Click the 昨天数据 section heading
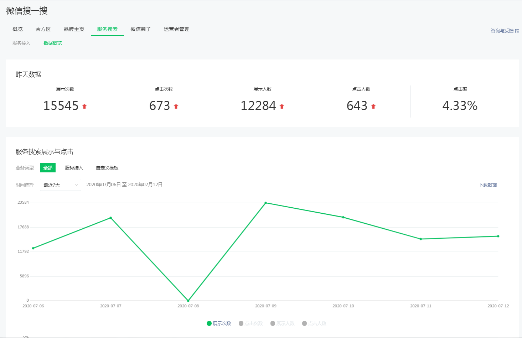522x338 pixels. click(x=29, y=74)
